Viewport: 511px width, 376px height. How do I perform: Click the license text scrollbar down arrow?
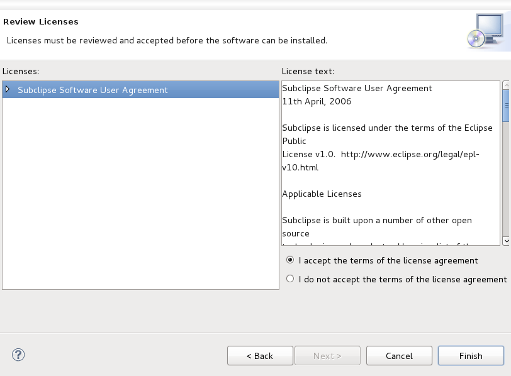point(506,241)
